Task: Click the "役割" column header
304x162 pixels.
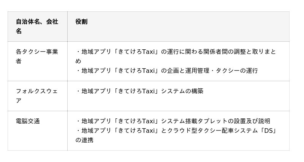Action: [81, 22]
